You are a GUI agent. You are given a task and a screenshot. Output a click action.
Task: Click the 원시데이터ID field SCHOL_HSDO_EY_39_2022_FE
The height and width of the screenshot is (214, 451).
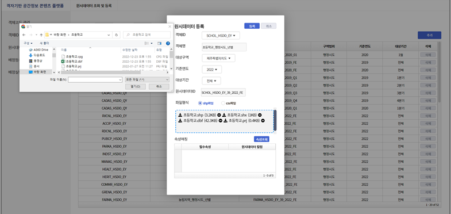[223, 92]
